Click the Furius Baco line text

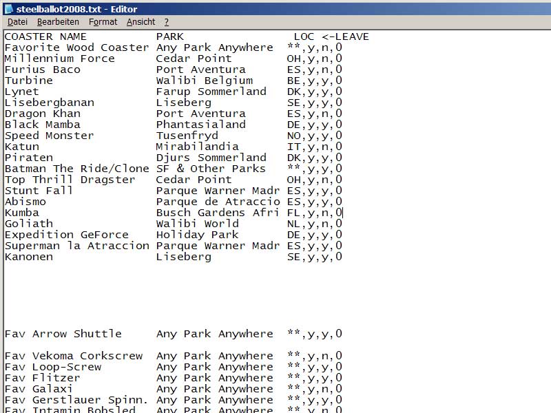42,70
